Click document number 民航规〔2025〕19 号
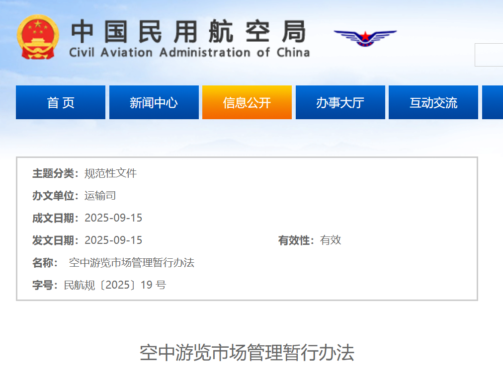This screenshot has width=503, height=378. [115, 285]
